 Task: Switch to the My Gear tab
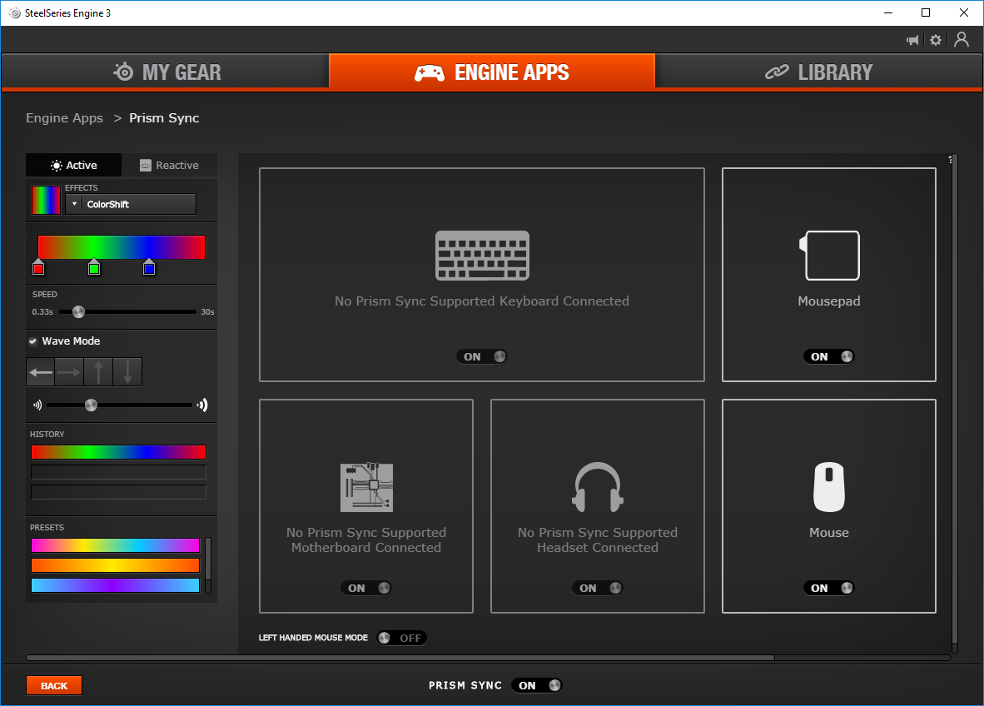[166, 72]
